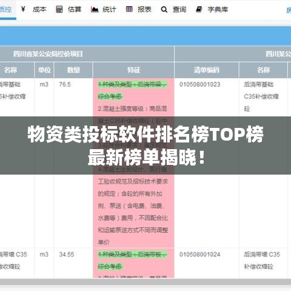
Task: Click the 后浇带基础 name in the right table
Action: pos(258,84)
